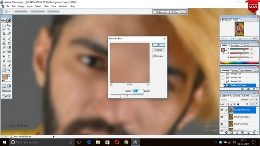The image size is (260, 146).
Task: Open the blend mode Normal dropdown
Action: [x=230, y=100]
